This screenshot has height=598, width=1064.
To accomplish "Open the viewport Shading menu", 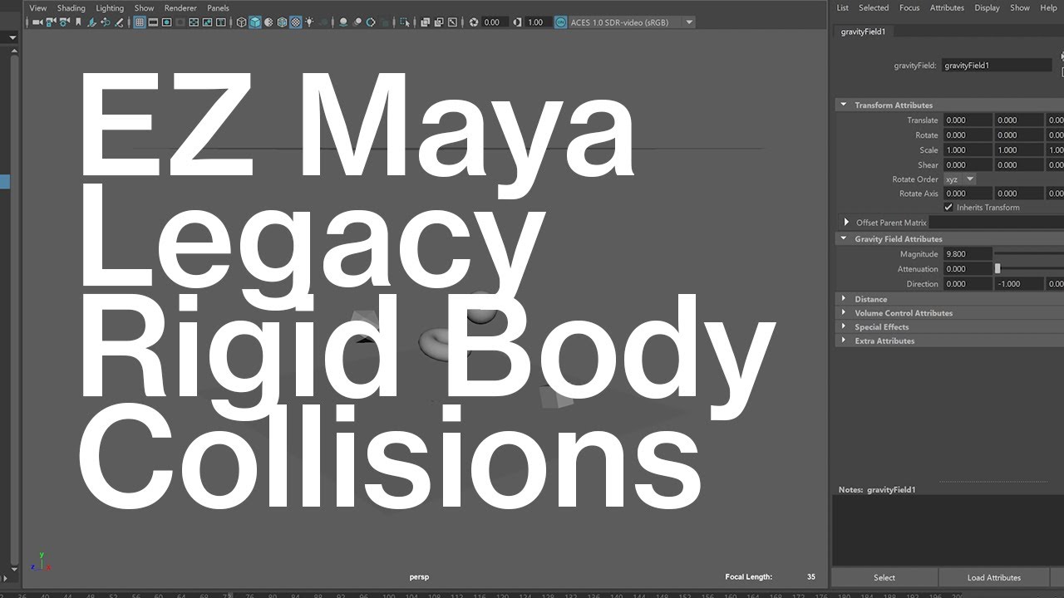I will 71,8.
